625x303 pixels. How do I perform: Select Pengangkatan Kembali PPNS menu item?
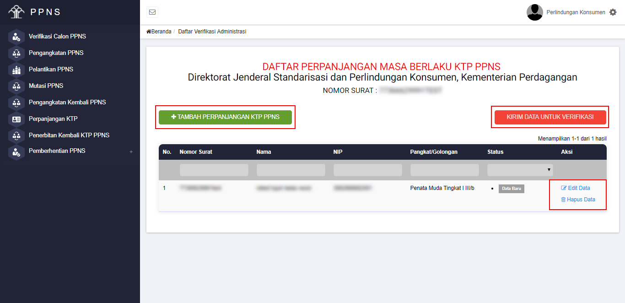[x=67, y=103]
